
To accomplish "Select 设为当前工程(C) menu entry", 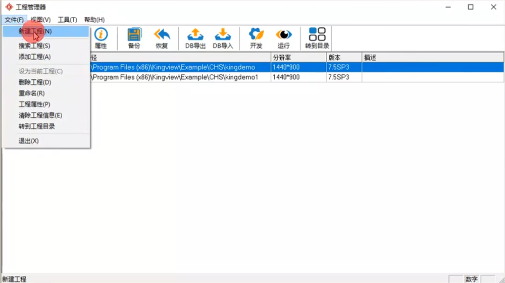I will click(46, 71).
